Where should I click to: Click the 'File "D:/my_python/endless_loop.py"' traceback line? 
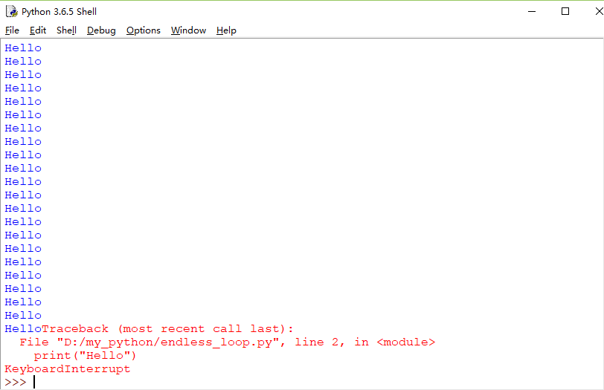click(228, 342)
